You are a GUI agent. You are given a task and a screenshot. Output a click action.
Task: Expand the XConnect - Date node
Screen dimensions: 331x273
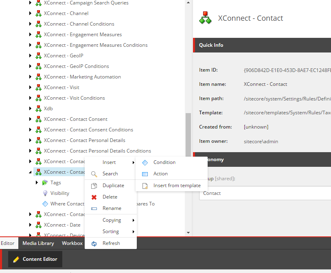30,225
